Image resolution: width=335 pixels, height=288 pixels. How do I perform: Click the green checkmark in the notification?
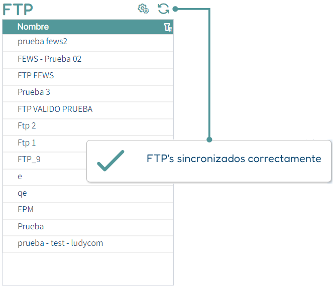(x=110, y=161)
